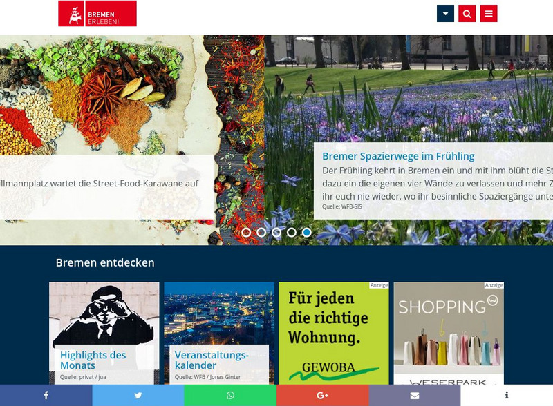The width and height of the screenshot is (553, 406).
Task: Share the page on Twitter
Action: pos(138,396)
